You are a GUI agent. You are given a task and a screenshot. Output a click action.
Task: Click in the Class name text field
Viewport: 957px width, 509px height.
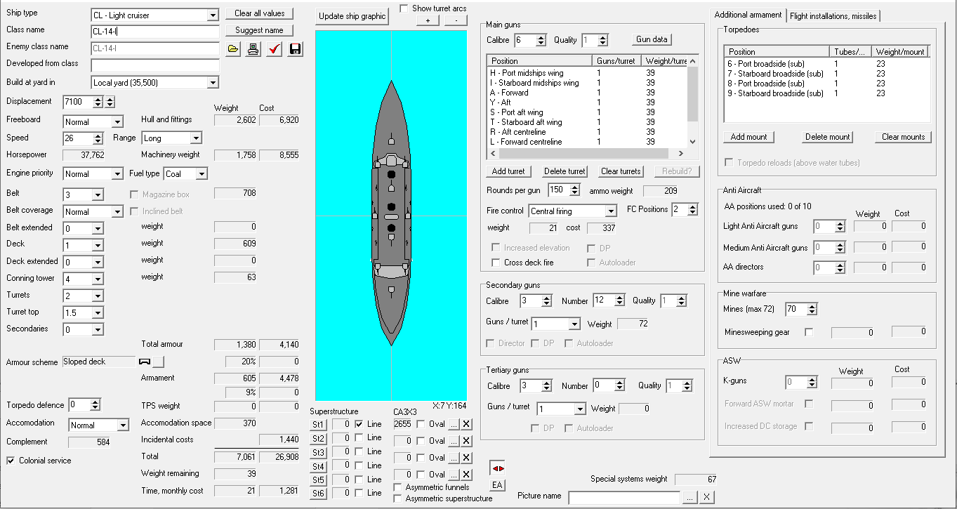tap(155, 32)
